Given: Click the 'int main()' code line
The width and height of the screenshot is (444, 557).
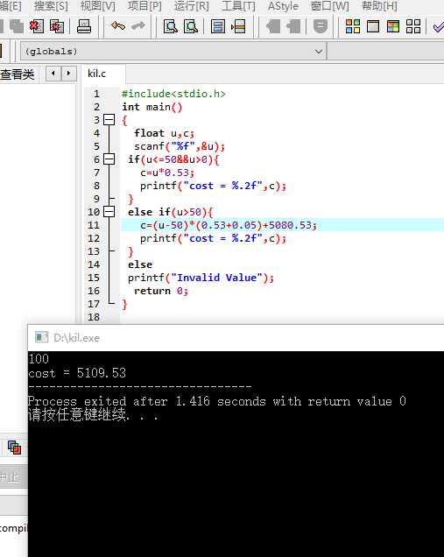Looking at the screenshot, I should [x=152, y=107].
